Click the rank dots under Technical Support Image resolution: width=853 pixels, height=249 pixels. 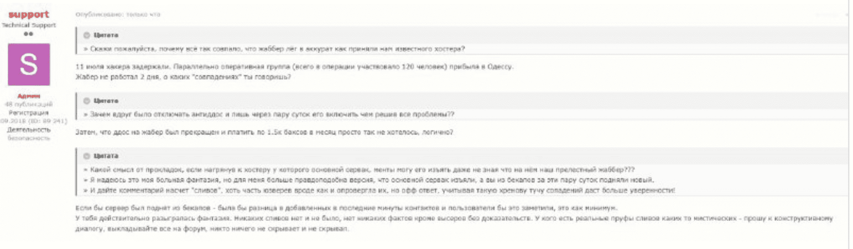(28, 34)
